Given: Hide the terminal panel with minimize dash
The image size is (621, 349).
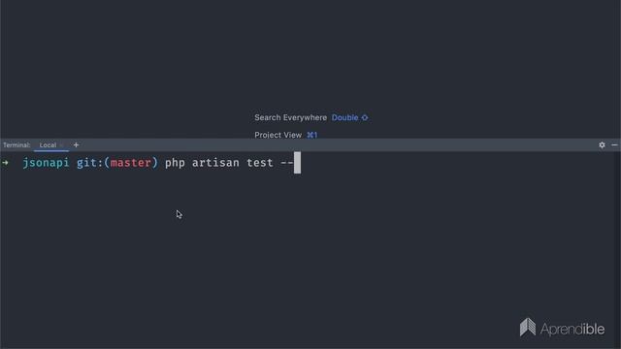Looking at the screenshot, I should 614,144.
